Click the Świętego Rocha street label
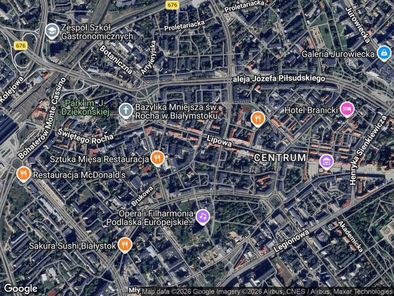Screen dimensions: 394x296 pyautogui.click(x=86, y=136)
